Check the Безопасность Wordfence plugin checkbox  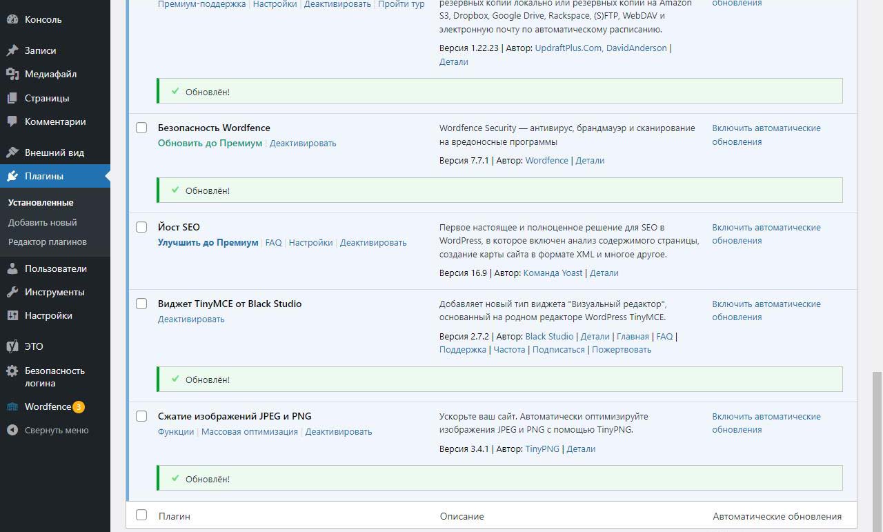[141, 128]
